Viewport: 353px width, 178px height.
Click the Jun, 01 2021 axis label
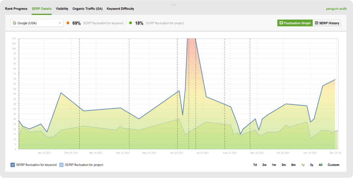(x=176, y=153)
